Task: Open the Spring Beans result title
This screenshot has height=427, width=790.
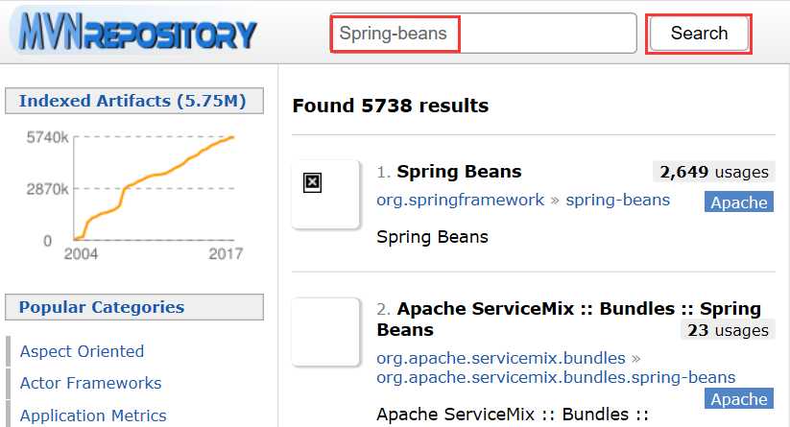Action: [x=458, y=172]
